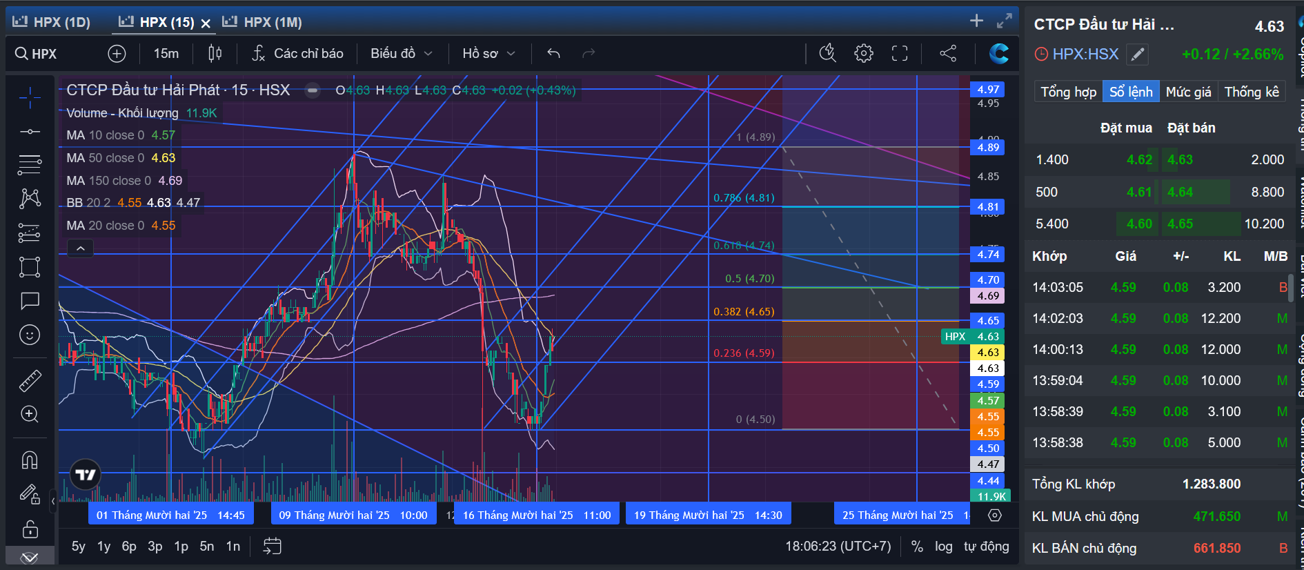Open the price alert clock icon

point(827,54)
